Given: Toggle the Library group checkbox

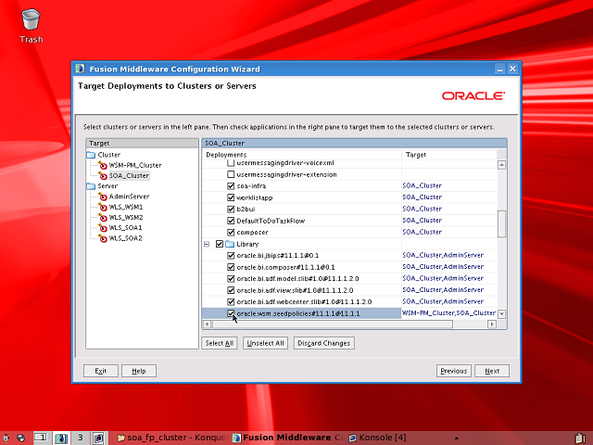Looking at the screenshot, I should 220,244.
